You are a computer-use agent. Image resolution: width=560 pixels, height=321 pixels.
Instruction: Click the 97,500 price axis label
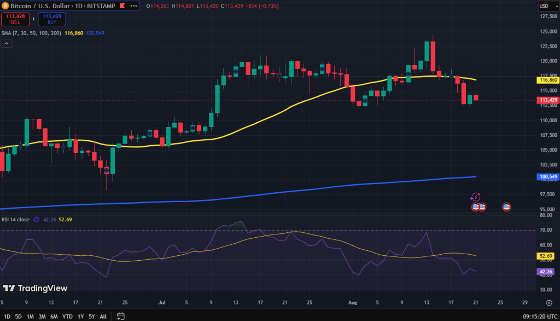point(549,194)
